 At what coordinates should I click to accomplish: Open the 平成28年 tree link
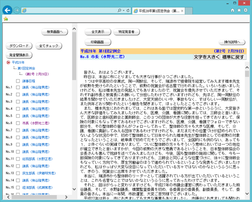click(x=18, y=62)
